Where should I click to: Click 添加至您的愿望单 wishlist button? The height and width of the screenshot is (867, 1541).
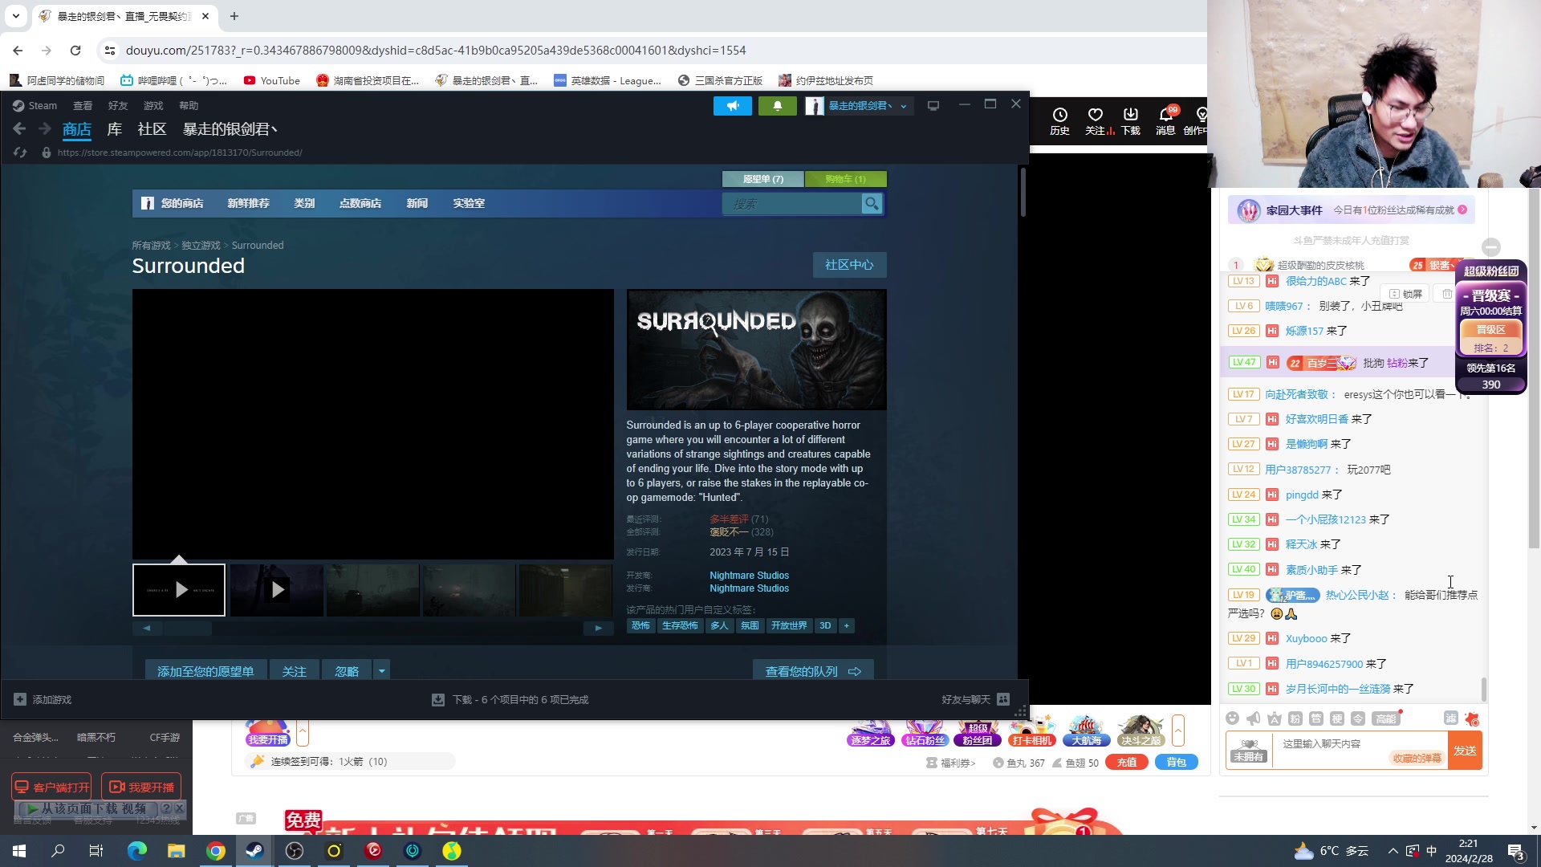pyautogui.click(x=205, y=671)
